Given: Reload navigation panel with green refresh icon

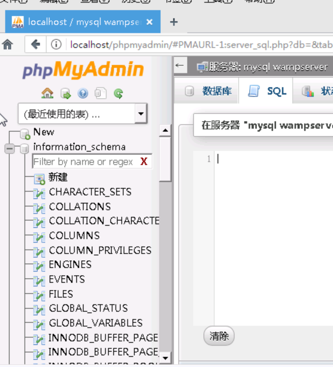Looking at the screenshot, I should pos(118,93).
